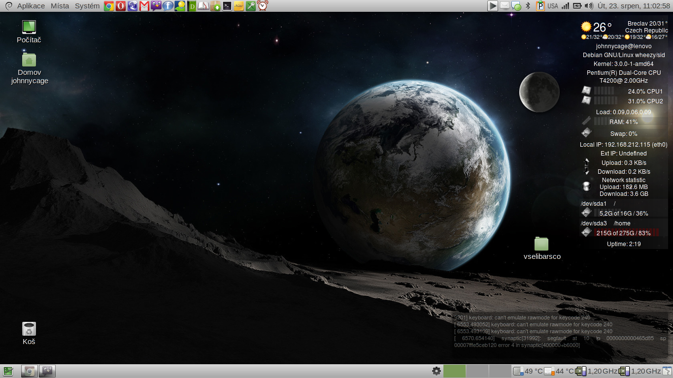The width and height of the screenshot is (673, 378).
Task: Open the yellow notes launcher
Action: pyautogui.click(x=239, y=6)
